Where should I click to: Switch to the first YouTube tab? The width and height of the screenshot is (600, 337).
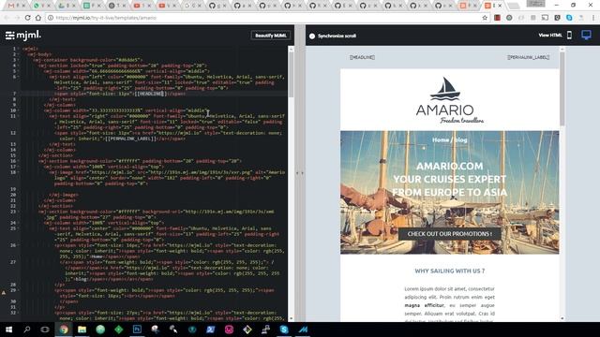pyautogui.click(x=142, y=6)
